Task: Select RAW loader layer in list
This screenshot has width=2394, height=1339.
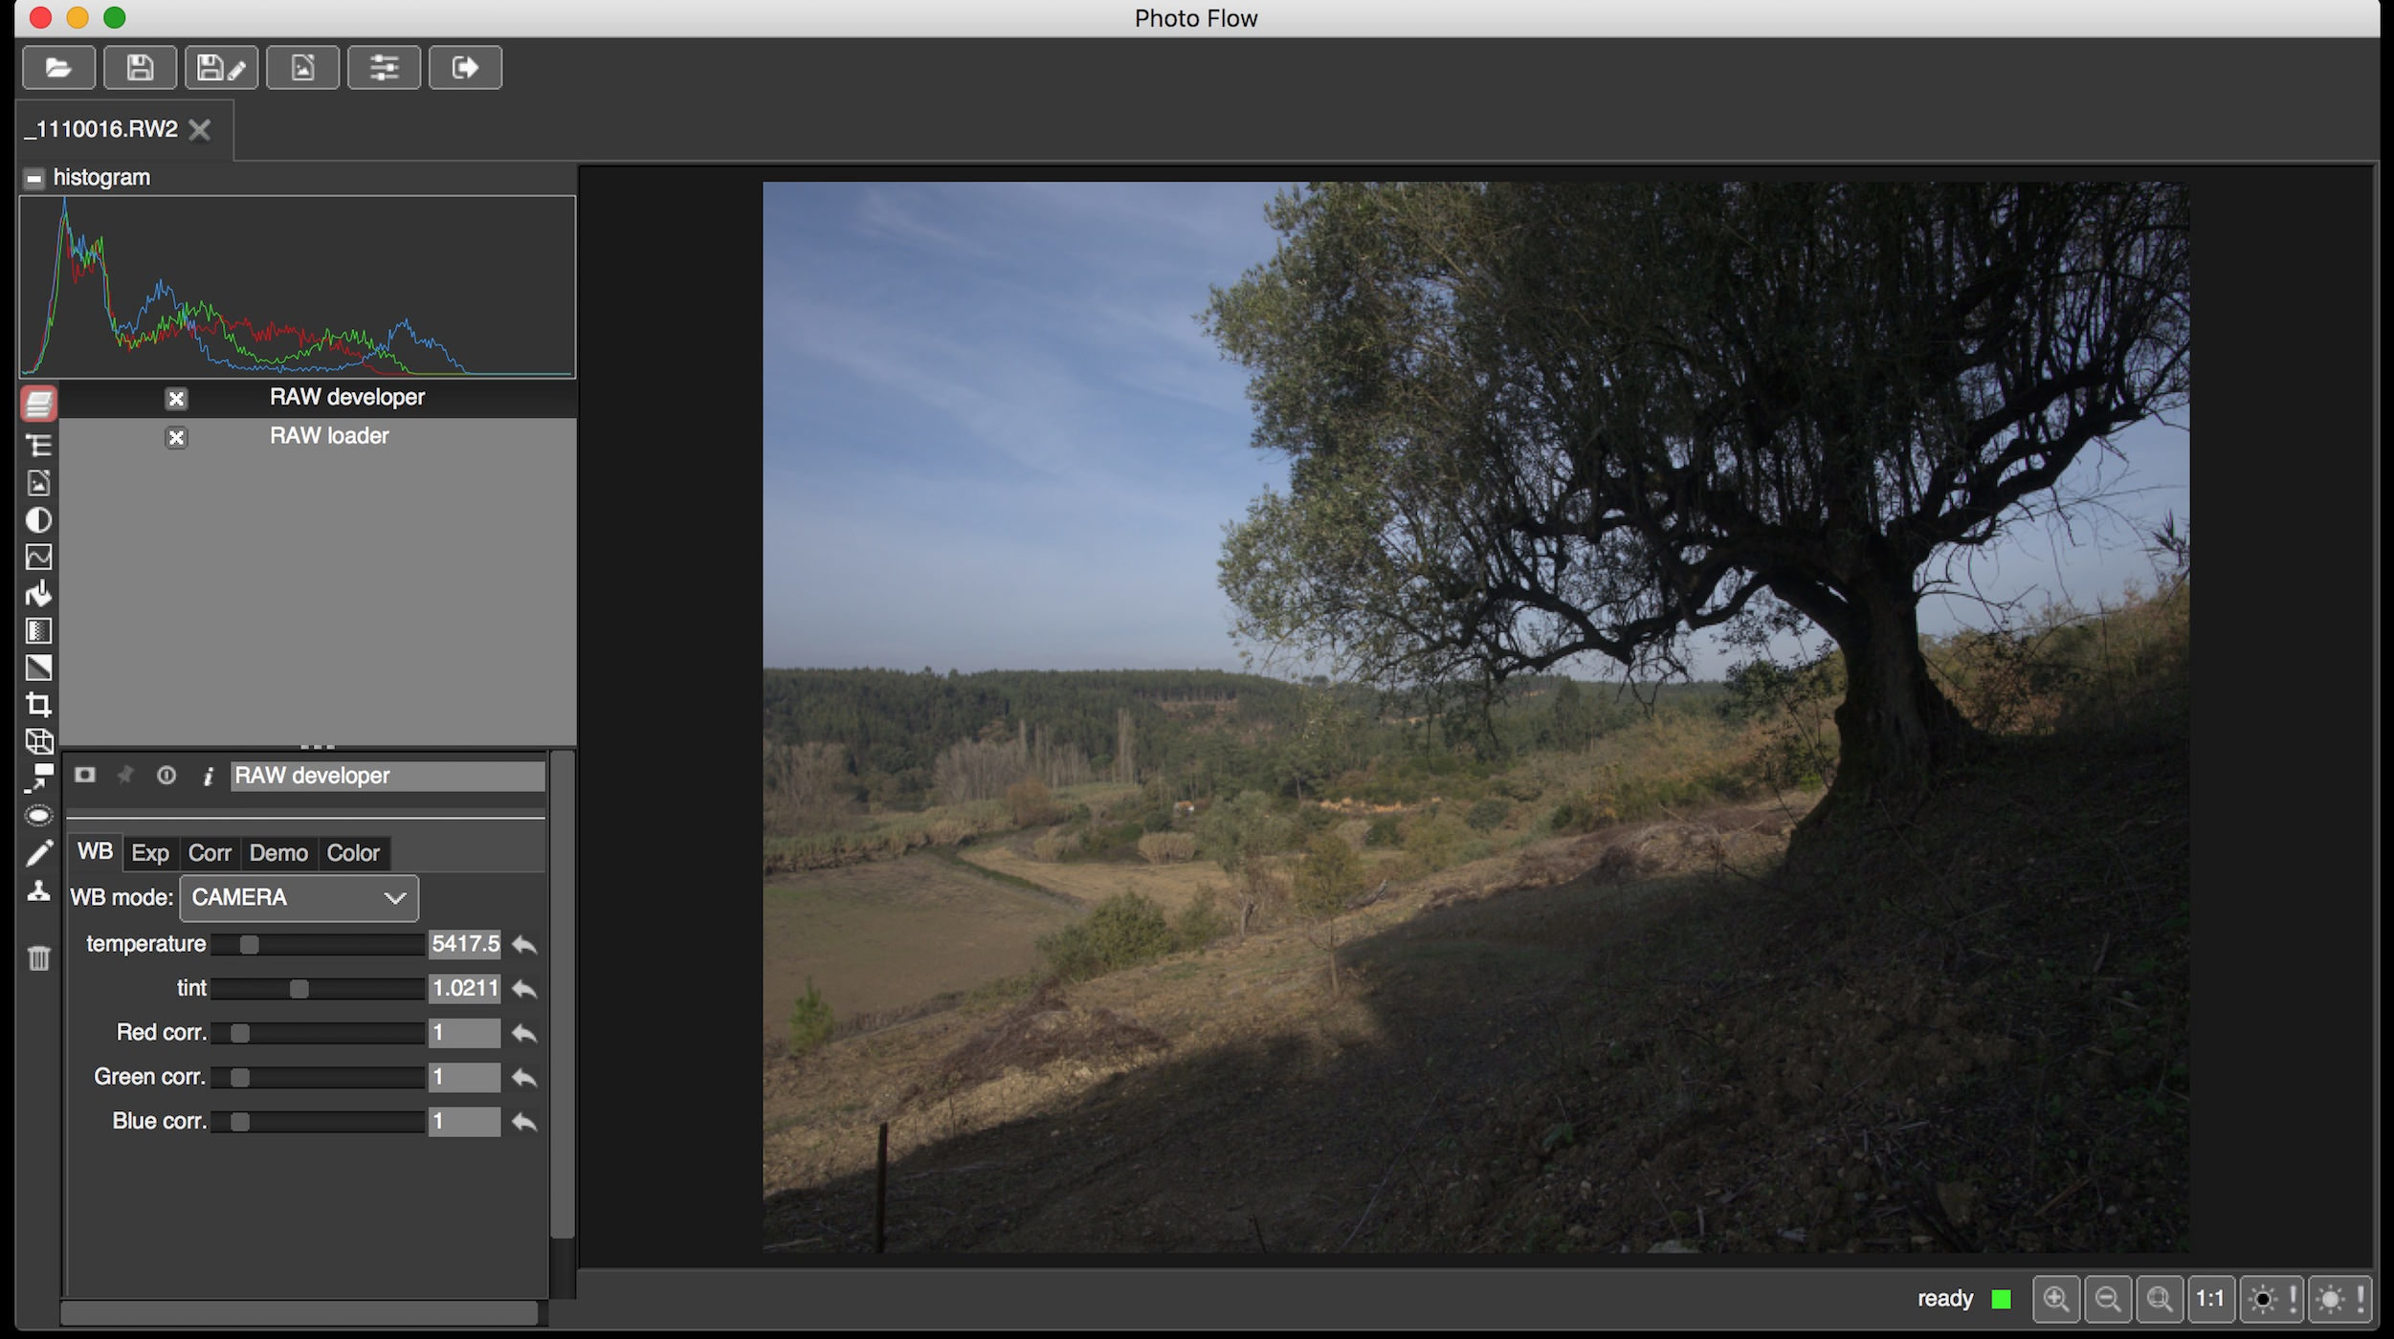Action: click(x=329, y=436)
